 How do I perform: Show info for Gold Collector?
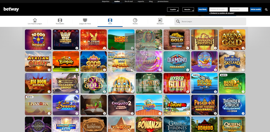point(188,48)
